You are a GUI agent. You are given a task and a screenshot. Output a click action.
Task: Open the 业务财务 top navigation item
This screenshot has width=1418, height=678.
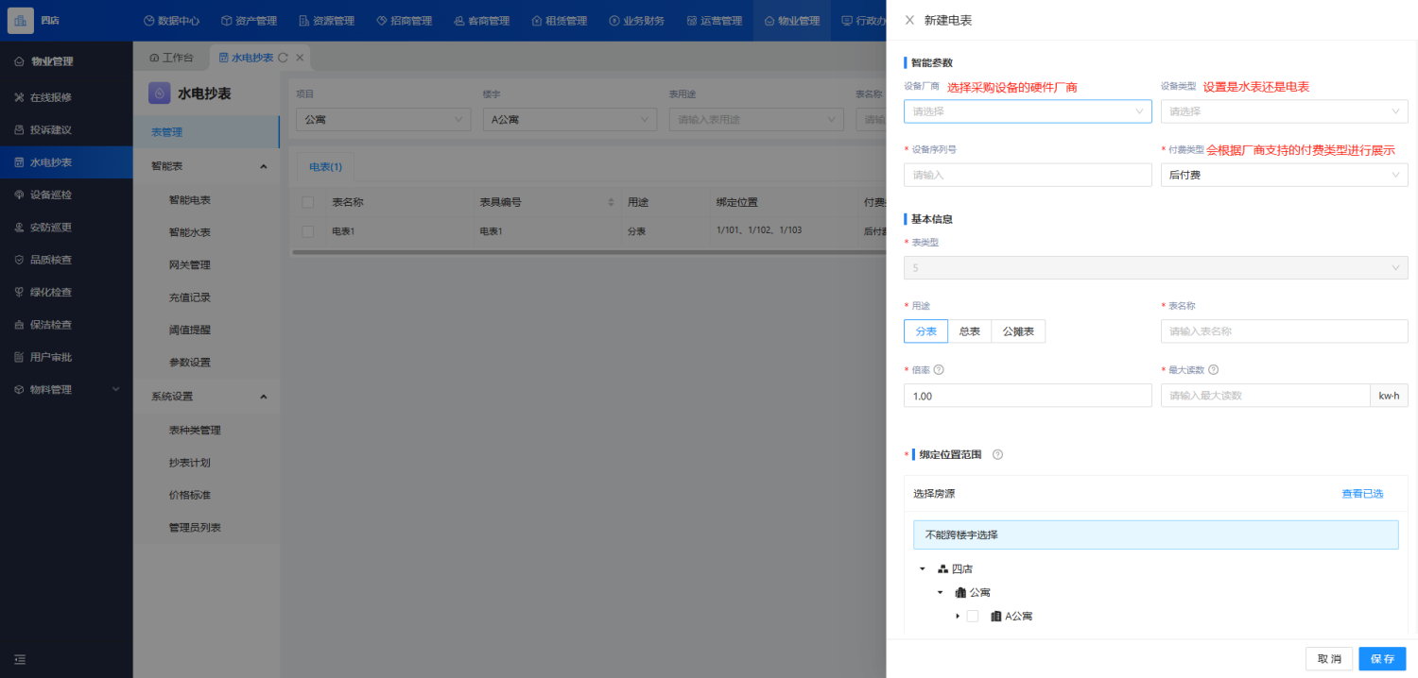coord(636,21)
